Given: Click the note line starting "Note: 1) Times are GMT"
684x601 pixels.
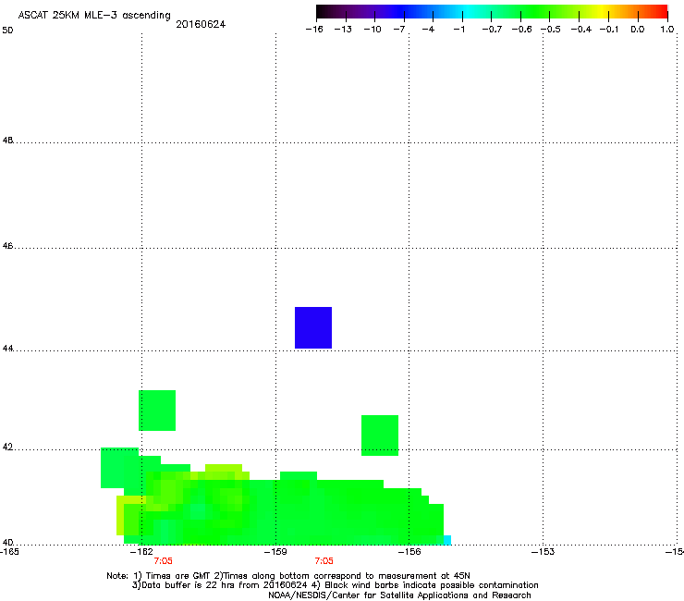Looking at the screenshot, I should click(288, 576).
